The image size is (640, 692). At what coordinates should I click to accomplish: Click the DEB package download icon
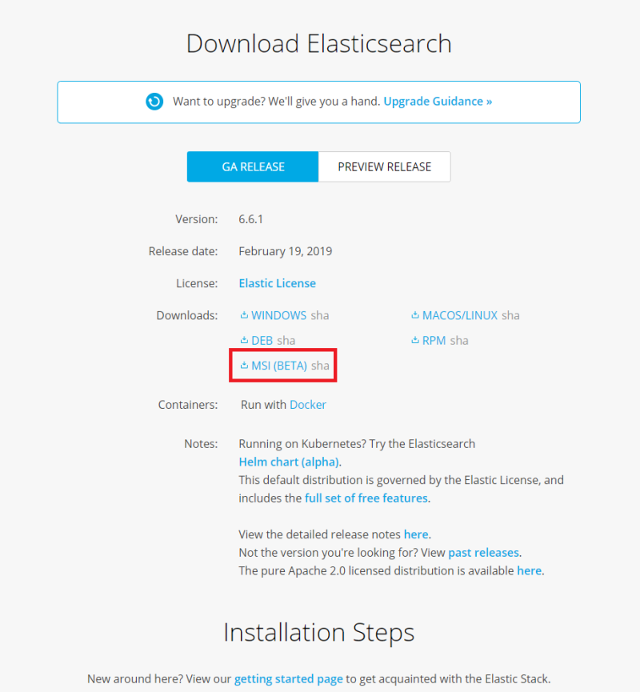tap(245, 340)
